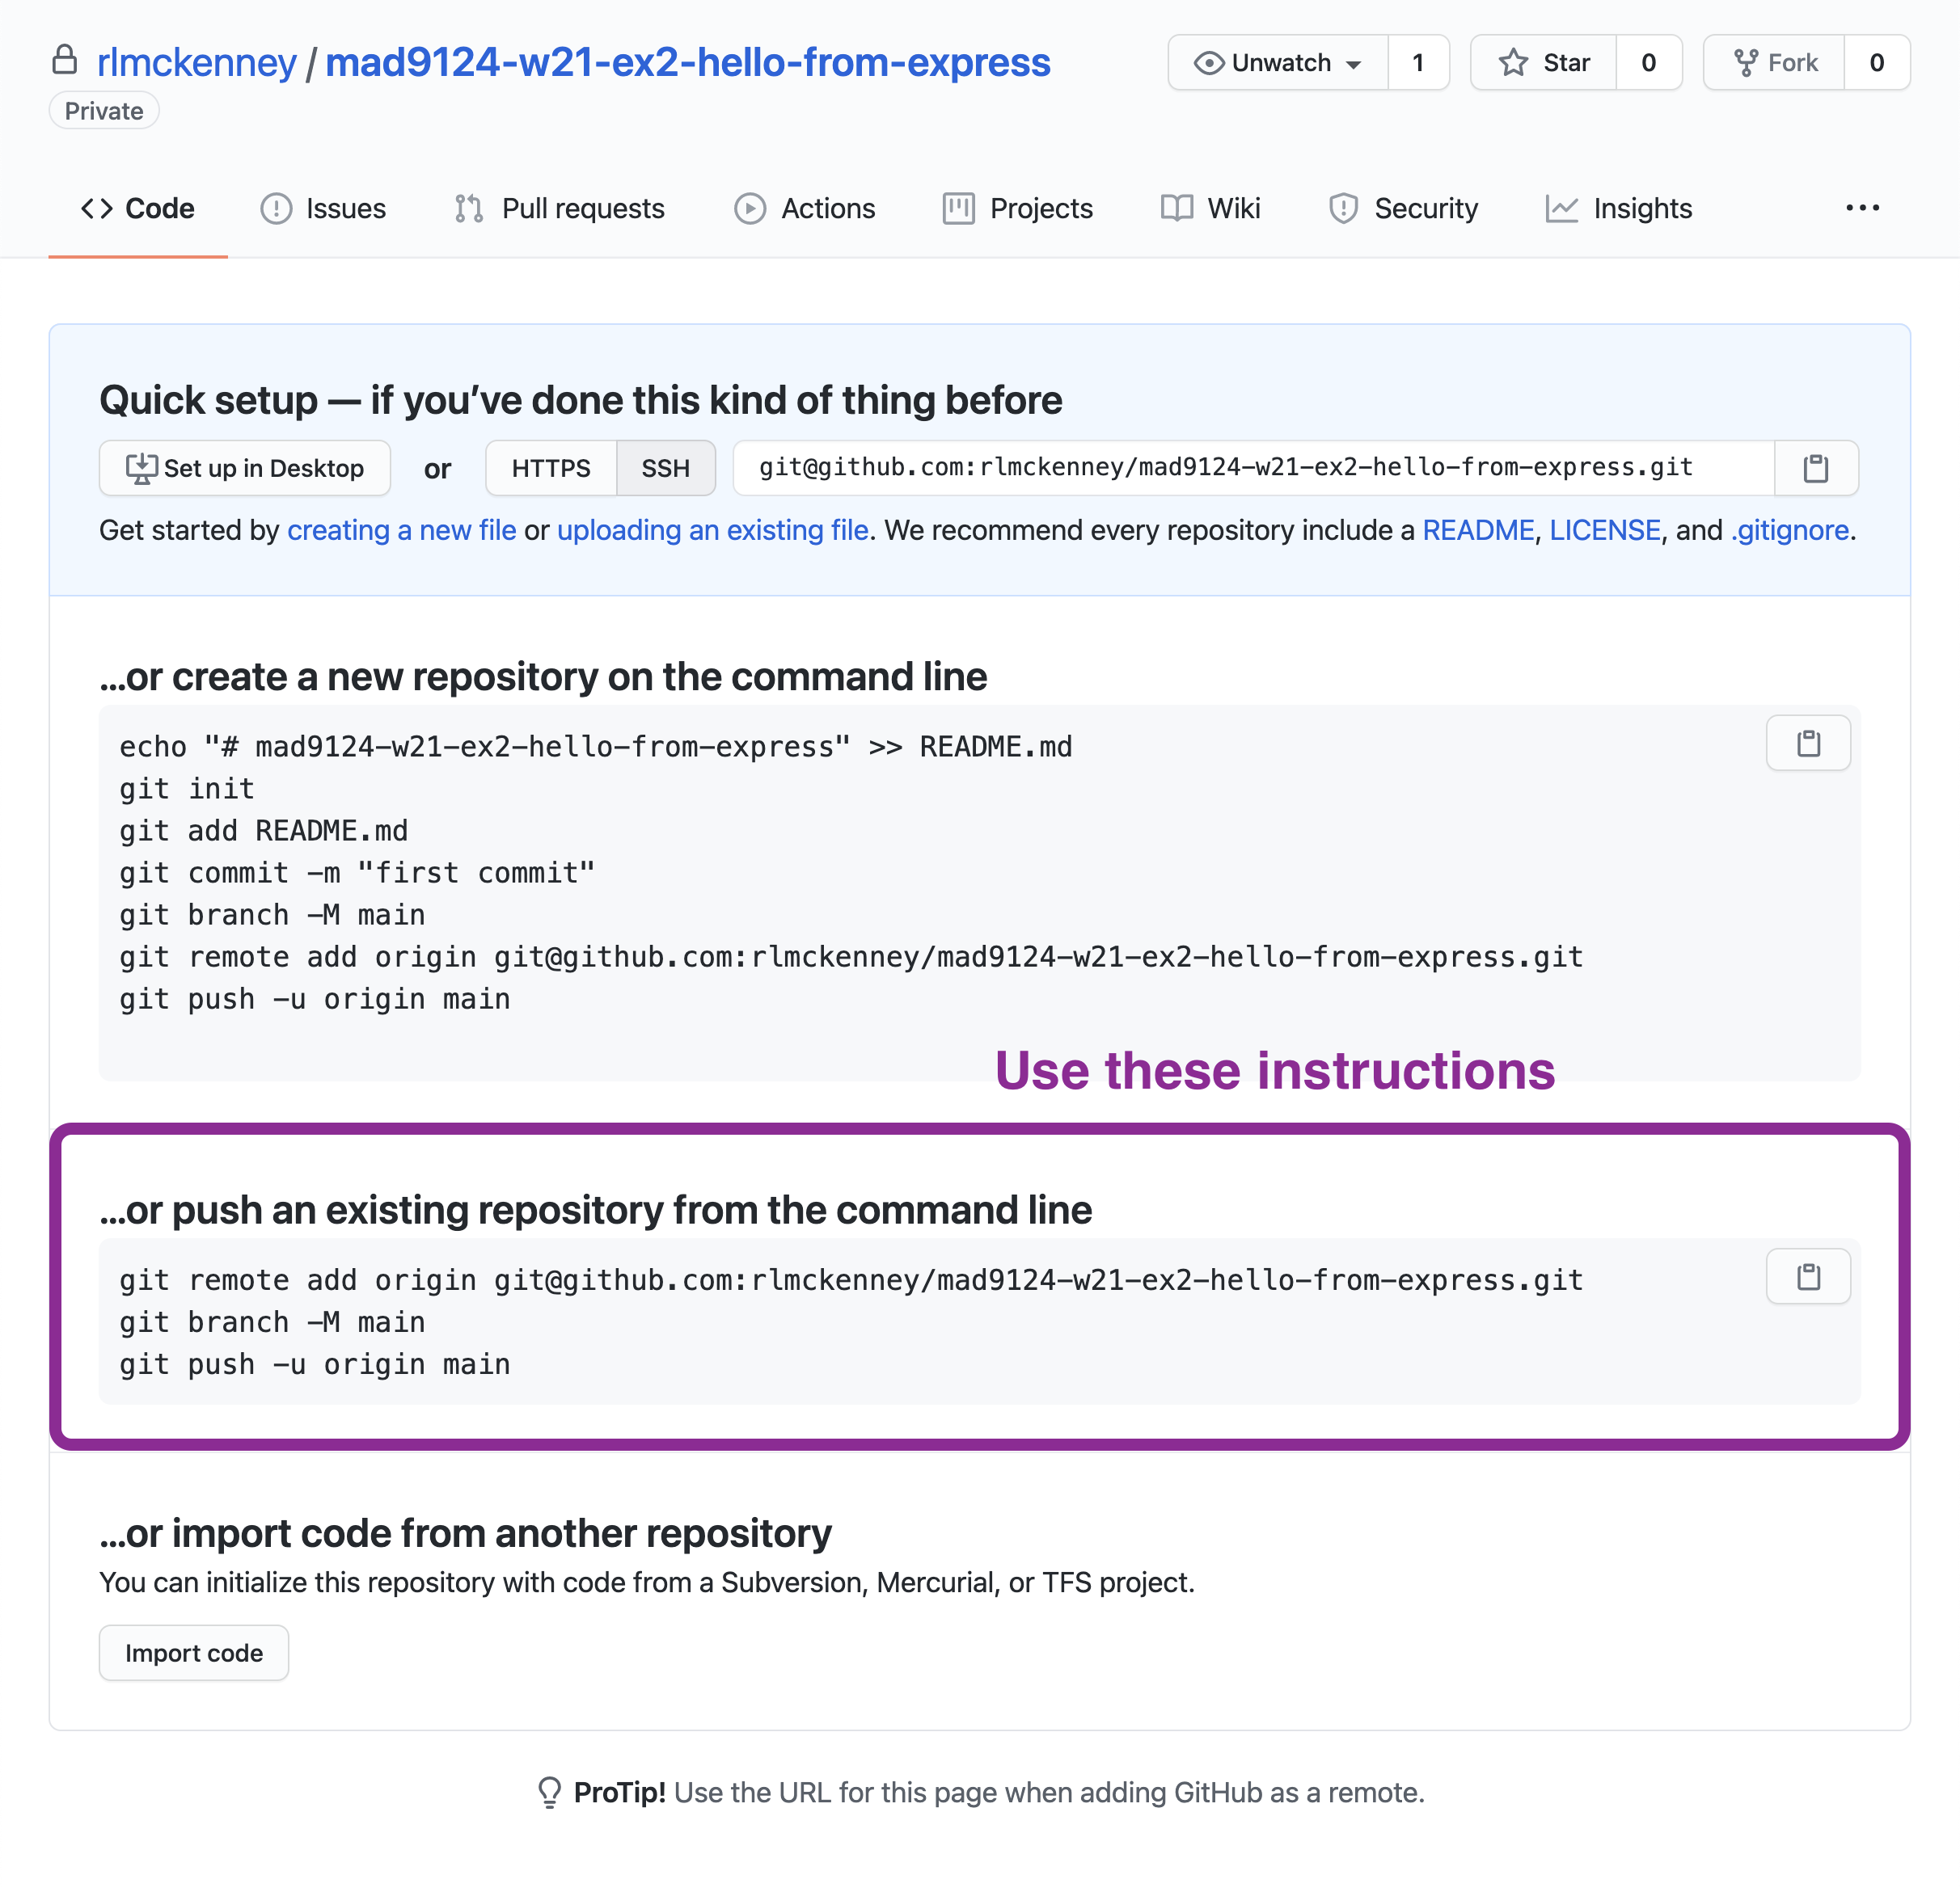Click the .gitignore link
Image resolution: width=1960 pixels, height=1888 pixels.
tap(1790, 529)
